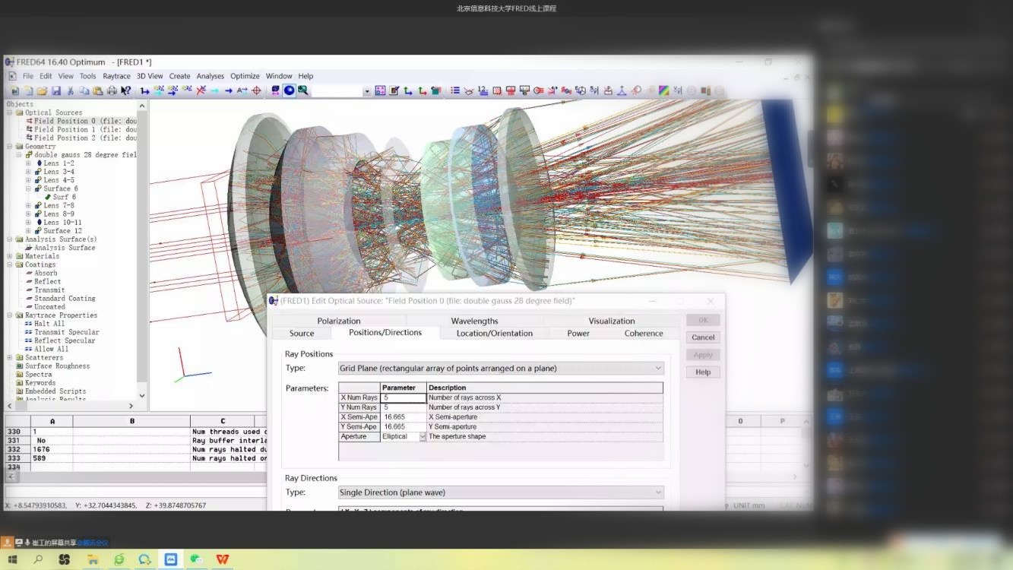Open WPS Office from the taskbar
The image size is (1013, 570).
tap(222, 559)
